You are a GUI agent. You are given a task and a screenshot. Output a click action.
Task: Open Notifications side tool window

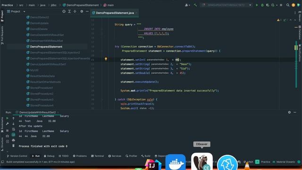pos(300,53)
